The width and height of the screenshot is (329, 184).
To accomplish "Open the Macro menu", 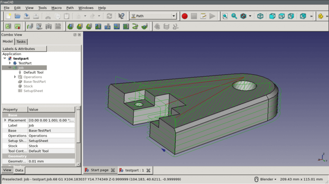I will 57,8.
